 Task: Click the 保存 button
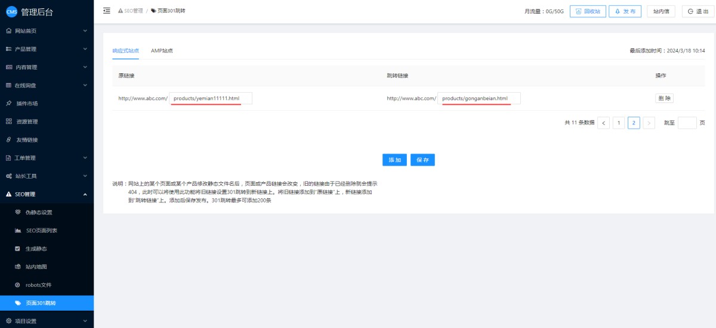tap(422, 160)
